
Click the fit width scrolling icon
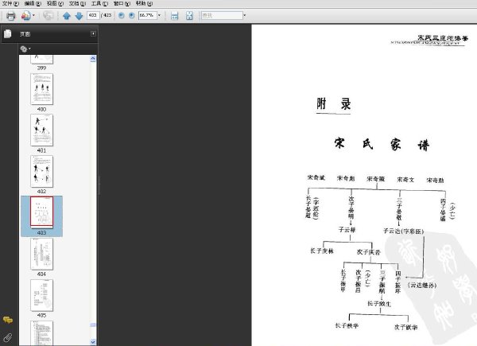pos(174,16)
